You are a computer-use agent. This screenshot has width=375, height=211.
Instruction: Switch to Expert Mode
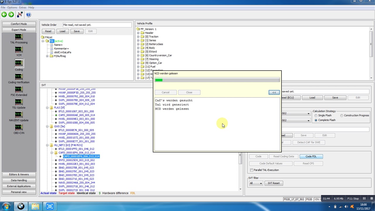click(x=19, y=30)
